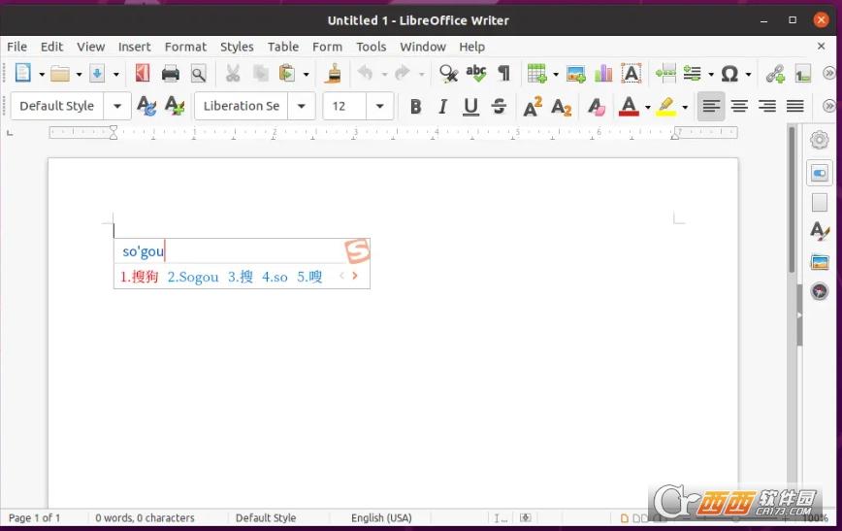Toggle superscript
Viewport: 842px width, 531px height.
tap(533, 107)
